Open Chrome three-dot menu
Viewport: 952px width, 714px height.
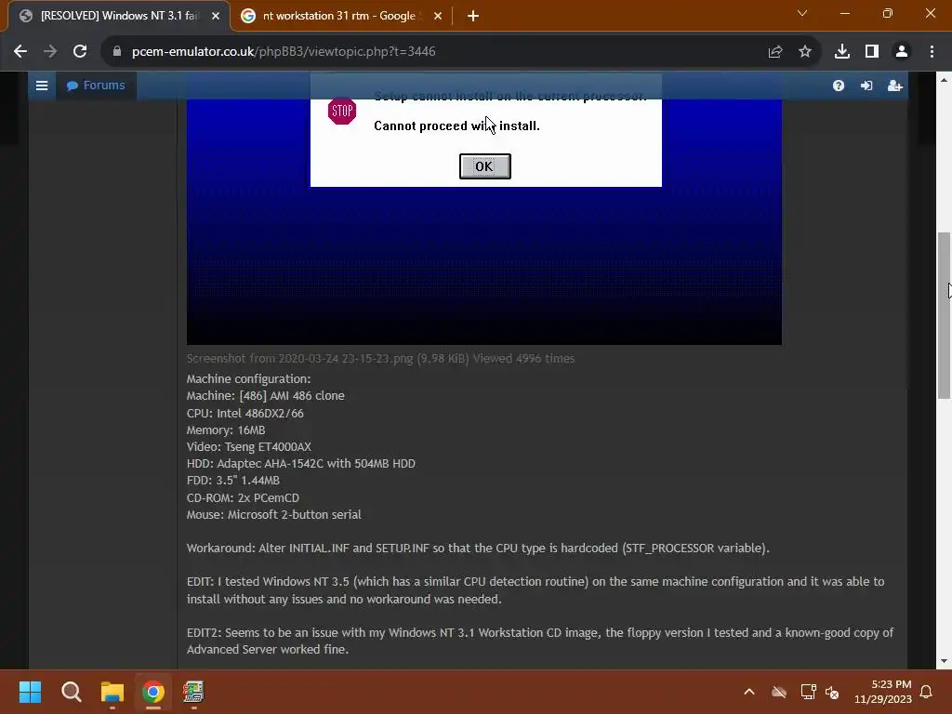pyautogui.click(x=932, y=52)
